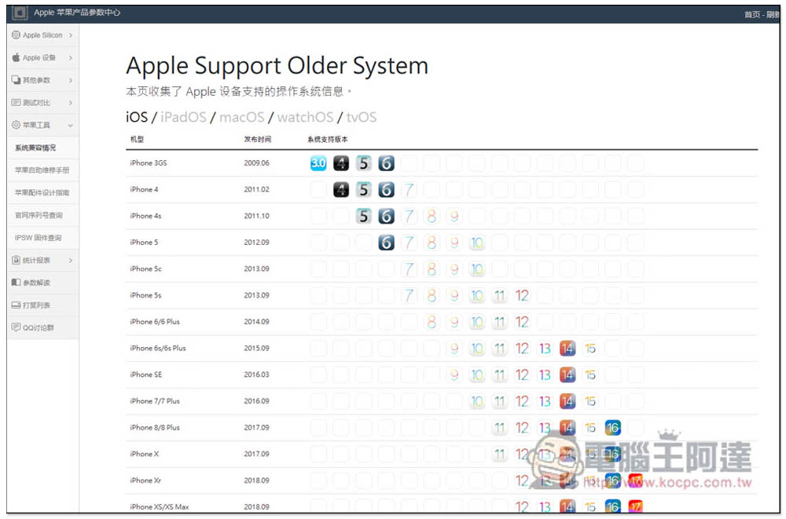Screen dimensions: 786x519
Task: Click the iOS 10 icon in iPhone 7/7 Plus row
Action: (x=477, y=401)
